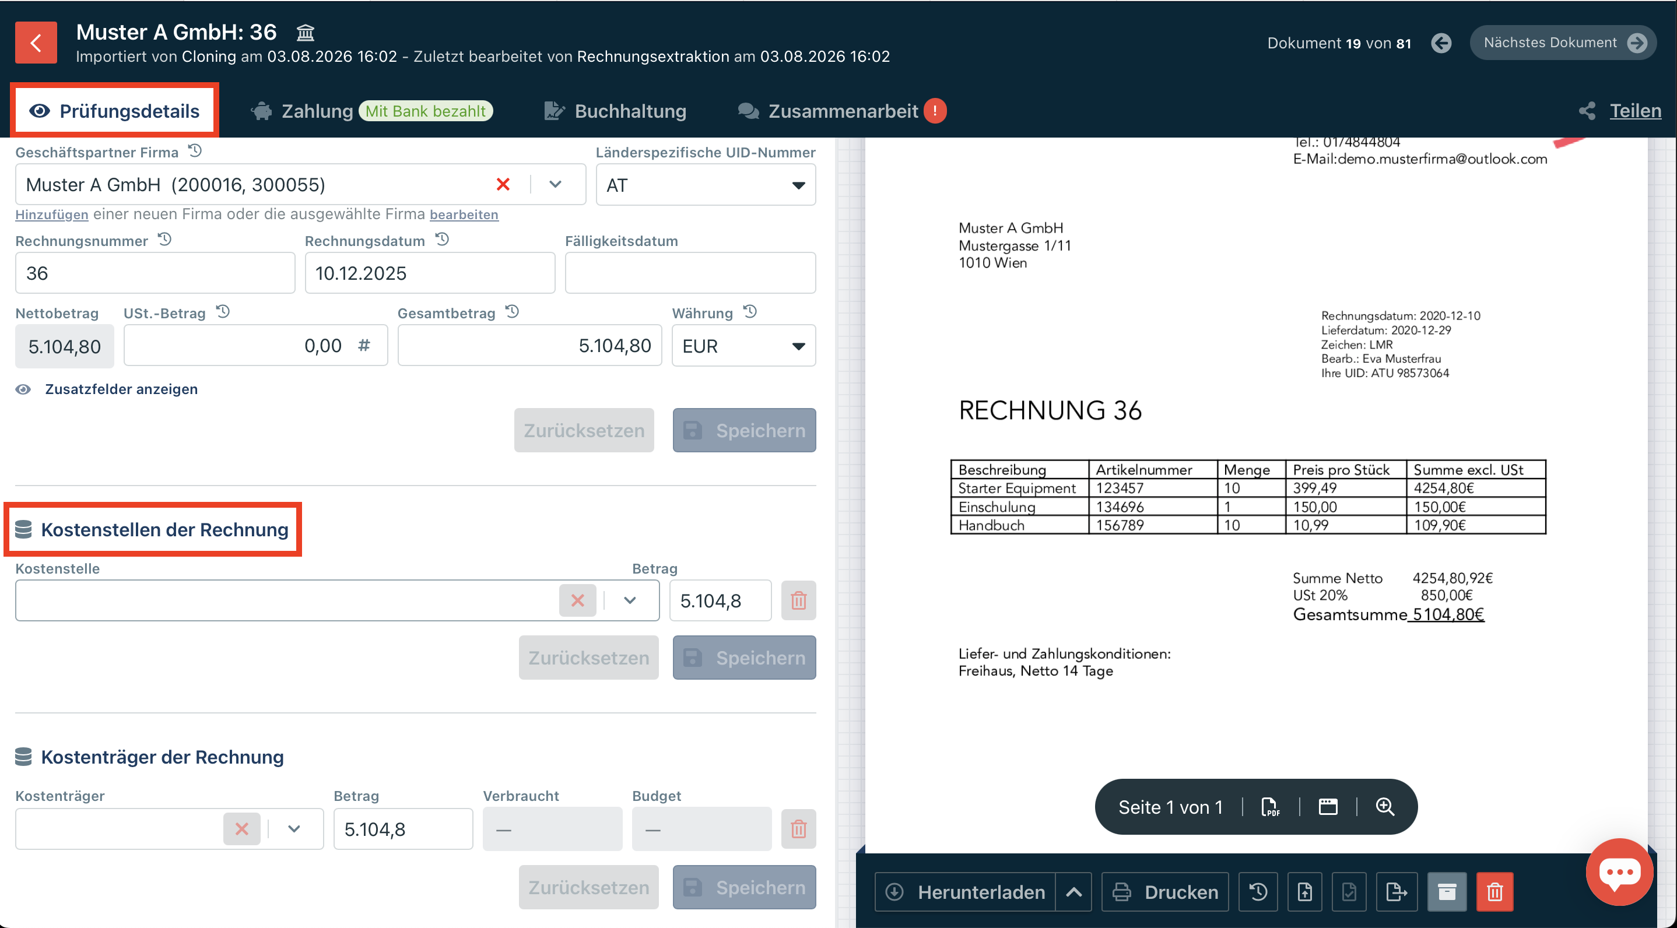Click the bearbeiten link
This screenshot has width=1677, height=928.
point(464,214)
